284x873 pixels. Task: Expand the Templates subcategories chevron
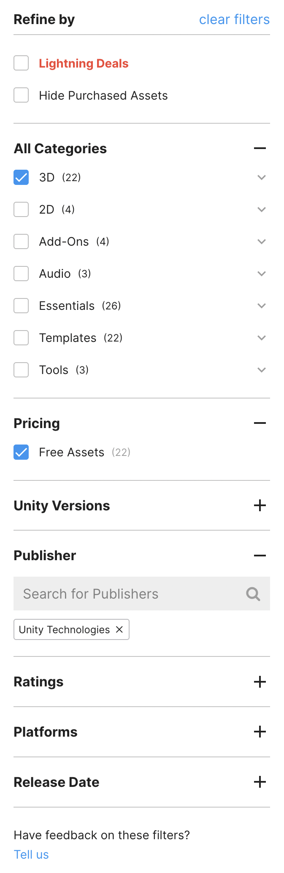[262, 338]
